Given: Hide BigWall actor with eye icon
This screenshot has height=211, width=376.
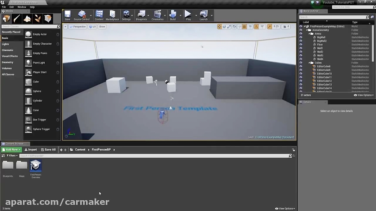Looking at the screenshot, I should click(301, 37).
